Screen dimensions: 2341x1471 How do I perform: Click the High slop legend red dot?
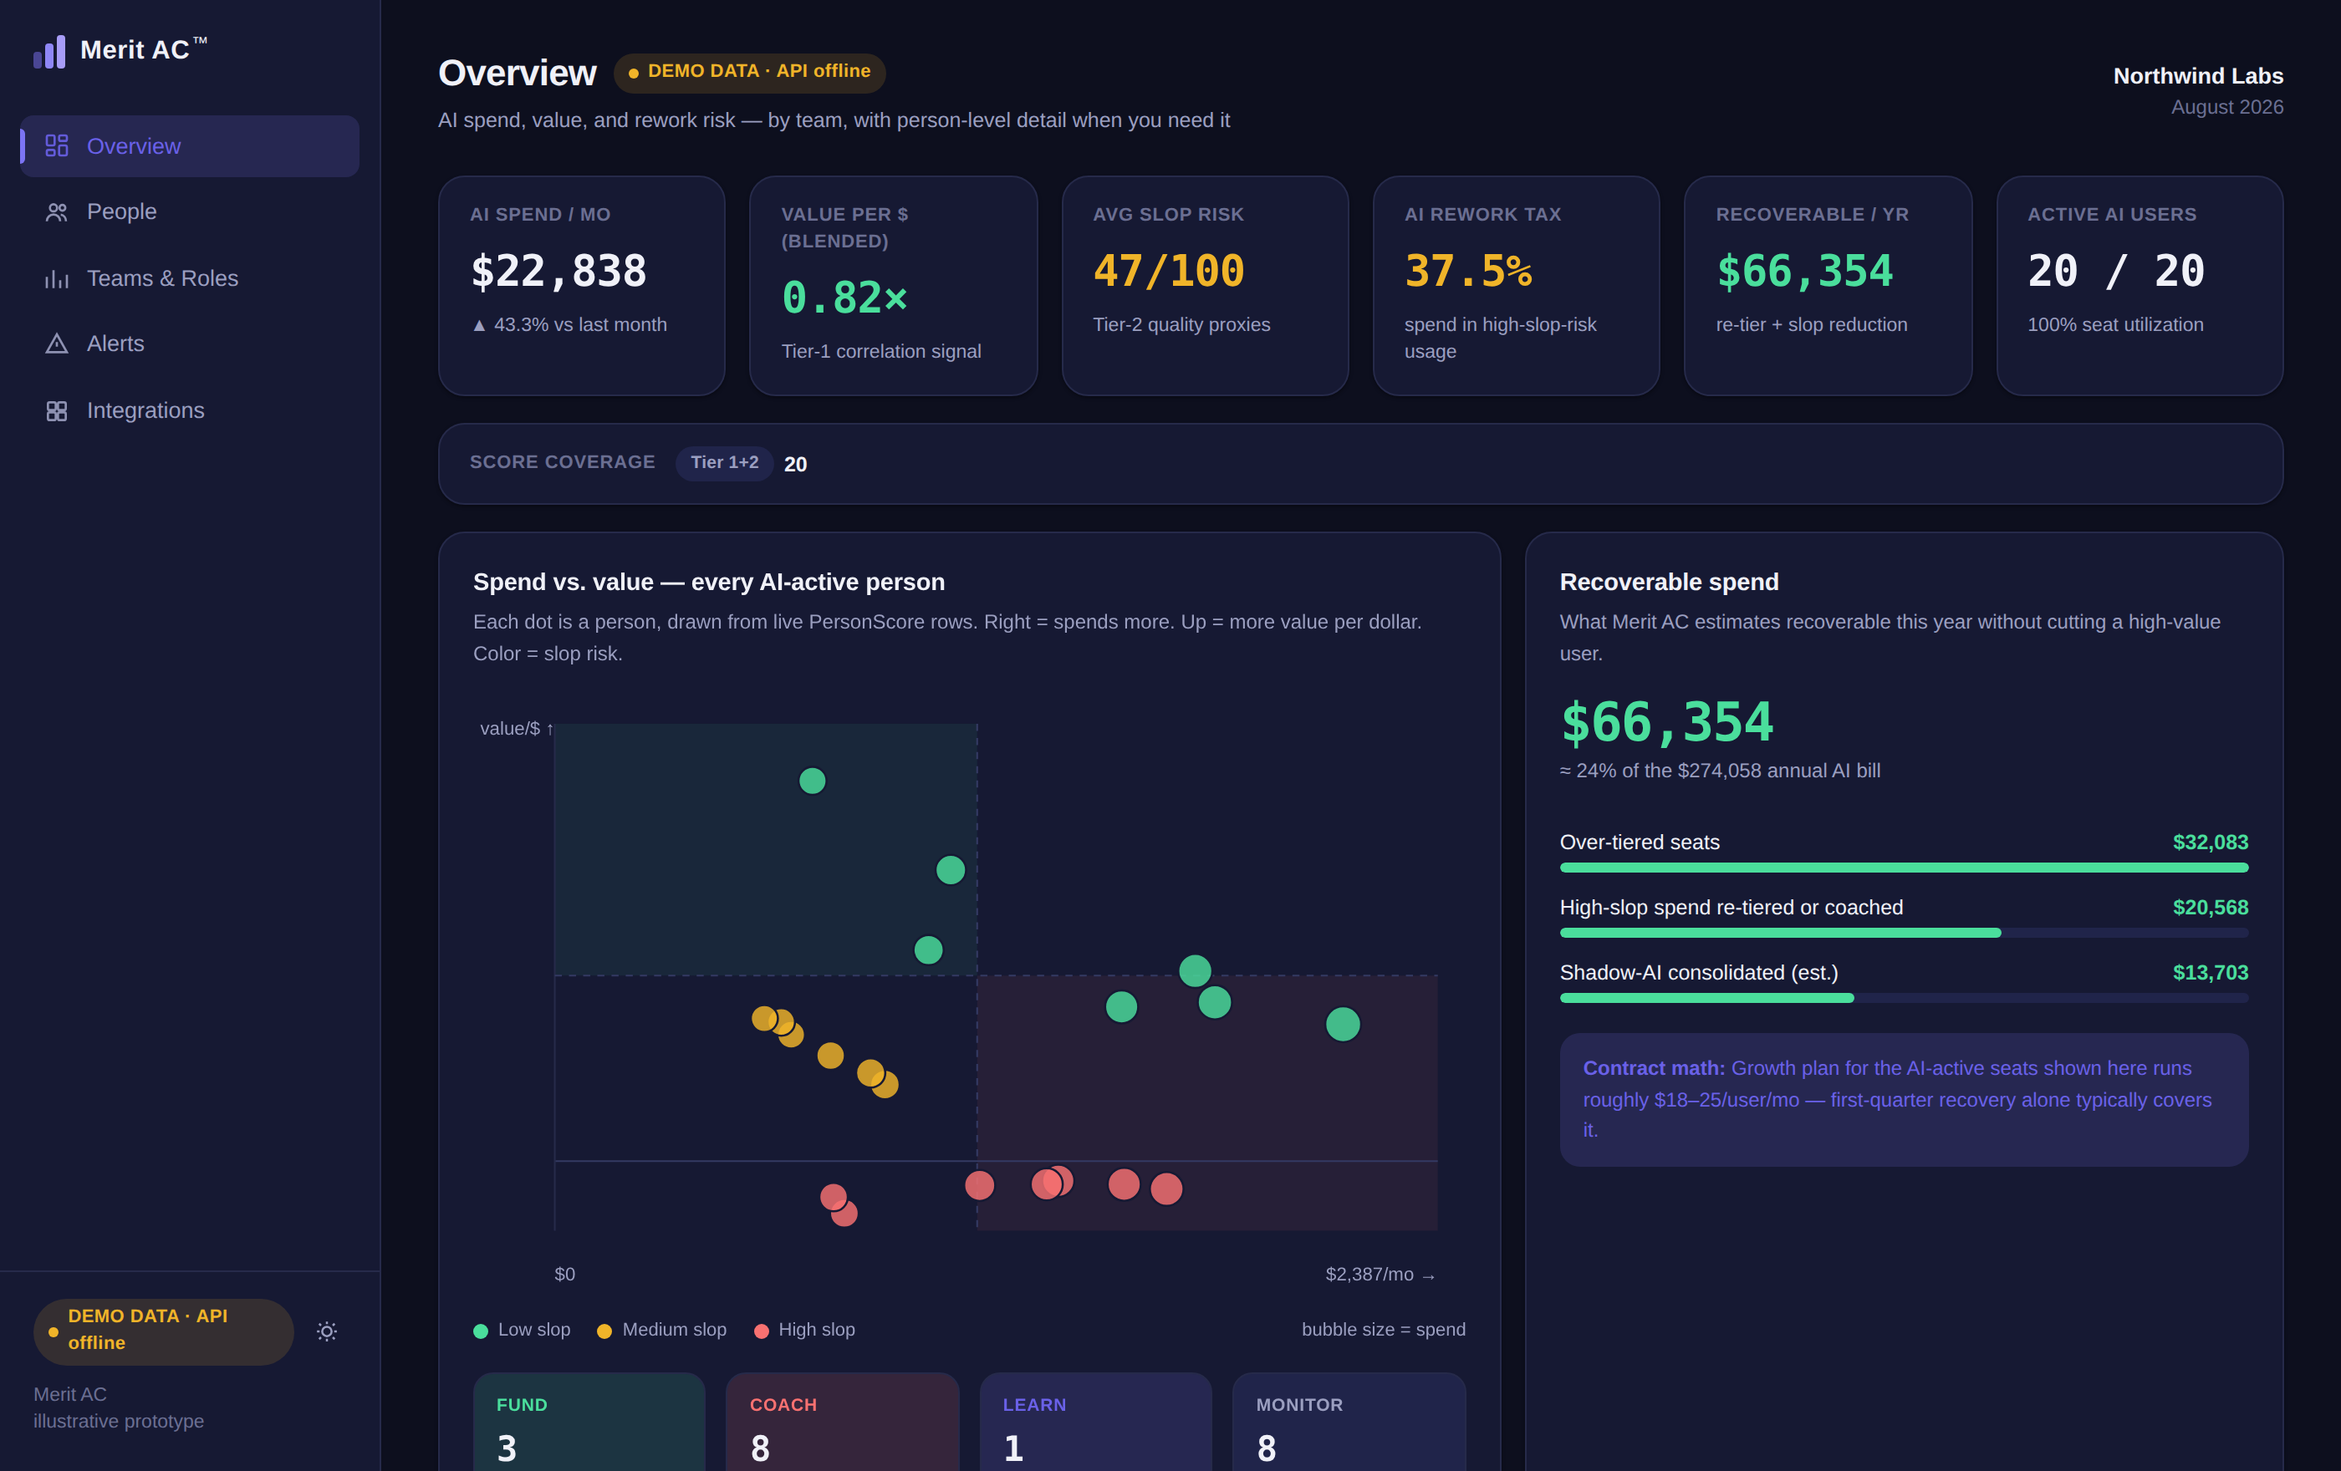pos(761,1331)
